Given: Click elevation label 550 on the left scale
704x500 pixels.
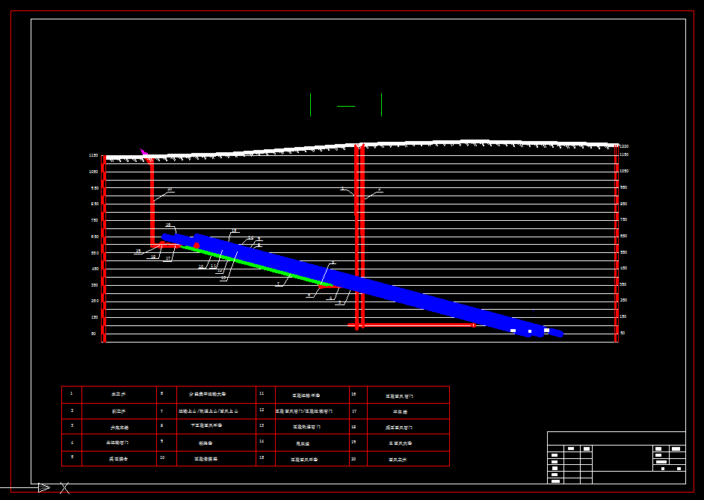Looking at the screenshot, I should click(95, 253).
